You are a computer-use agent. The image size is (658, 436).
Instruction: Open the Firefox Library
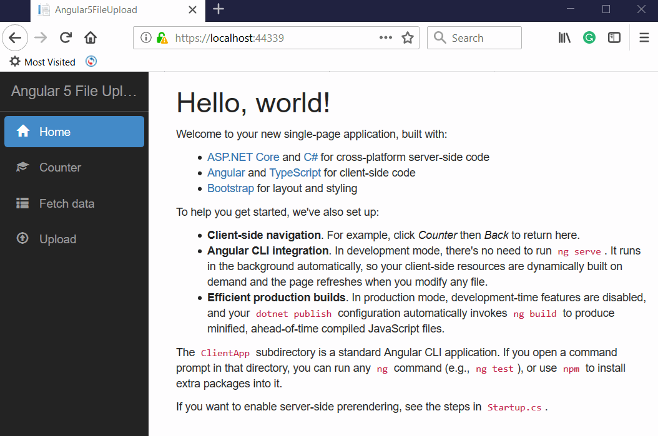tap(564, 37)
